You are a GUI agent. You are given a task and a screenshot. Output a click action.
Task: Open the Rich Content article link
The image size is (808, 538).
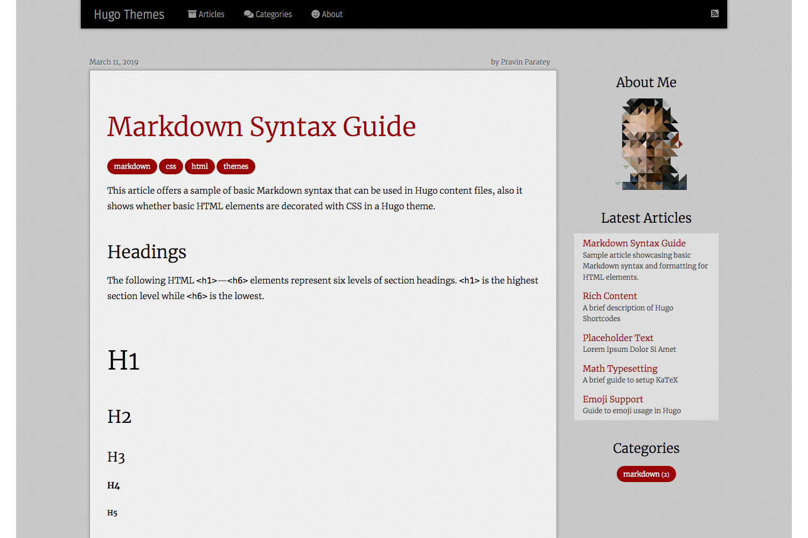pos(610,296)
